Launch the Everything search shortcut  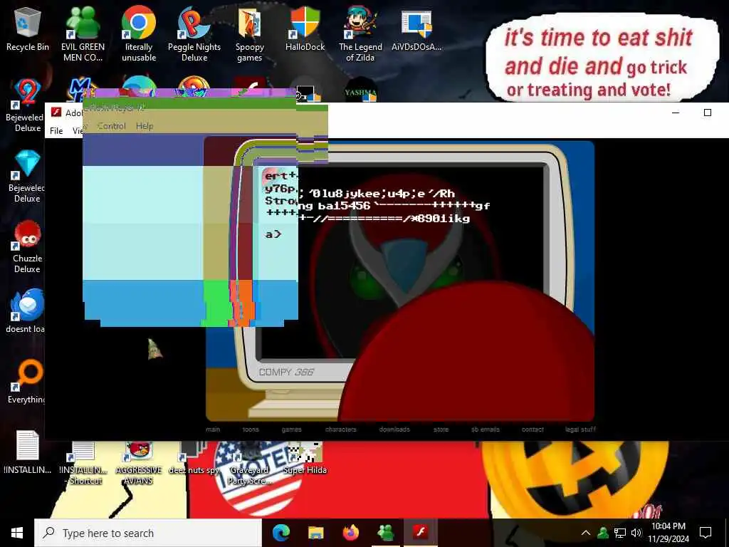click(27, 382)
